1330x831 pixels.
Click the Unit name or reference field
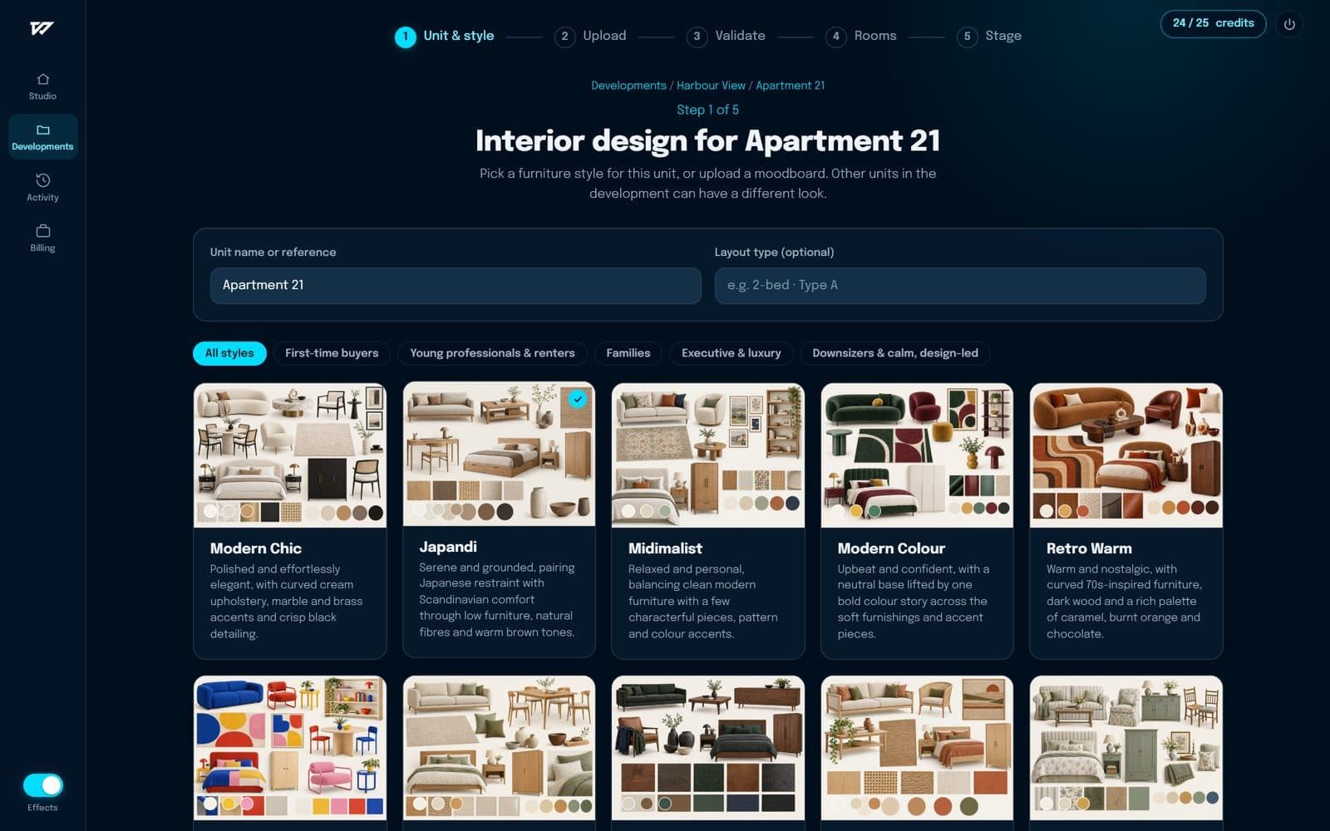click(x=456, y=285)
